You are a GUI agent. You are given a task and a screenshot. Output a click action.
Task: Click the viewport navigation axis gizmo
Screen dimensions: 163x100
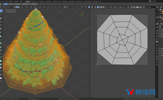coord(82,13)
